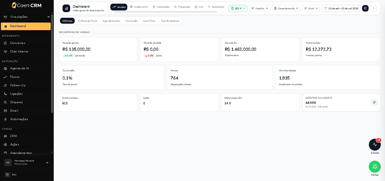
Task: Open the Usuário filter dropdown
Action: [260, 8]
